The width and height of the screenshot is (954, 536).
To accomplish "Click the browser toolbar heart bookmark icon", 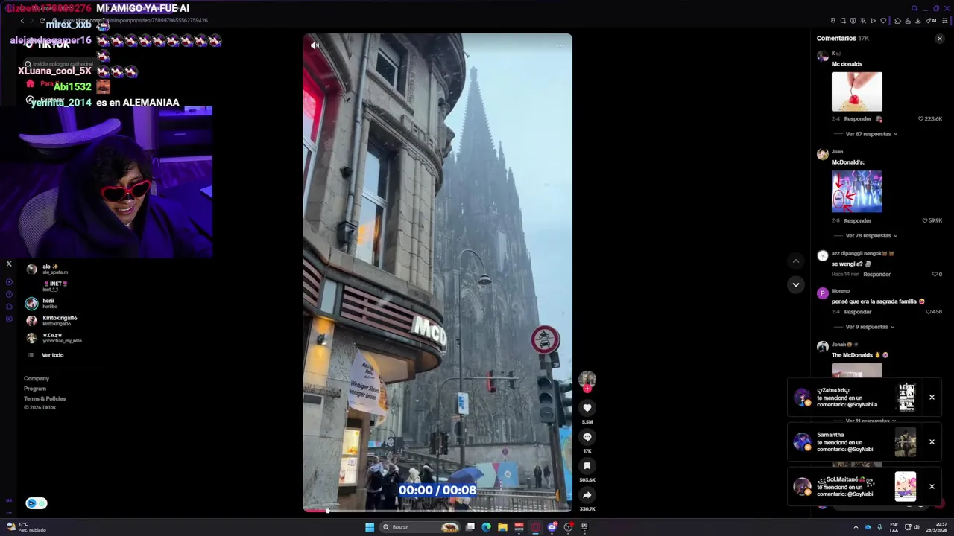I will point(883,21).
